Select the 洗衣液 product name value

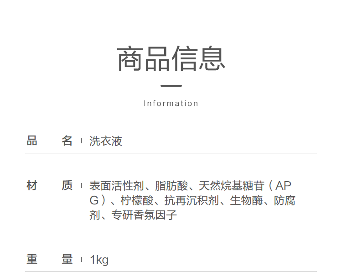106,141
